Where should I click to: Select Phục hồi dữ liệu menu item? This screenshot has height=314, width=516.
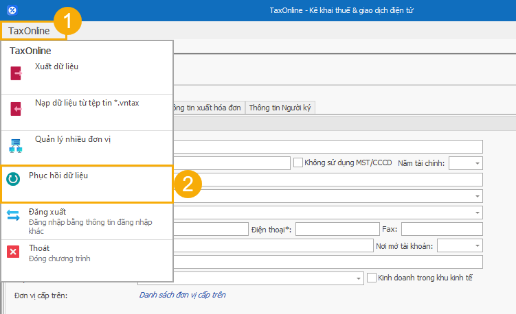87,184
